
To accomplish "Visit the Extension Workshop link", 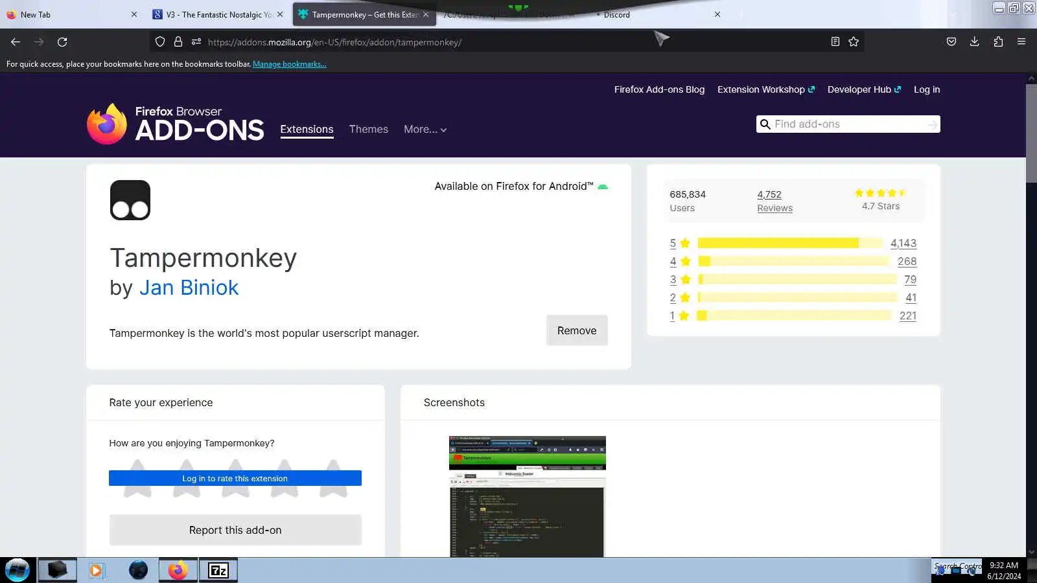I will [x=766, y=89].
